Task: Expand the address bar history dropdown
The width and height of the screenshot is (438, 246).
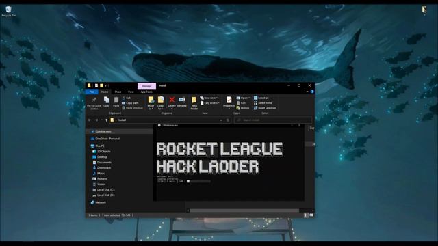Action: pyautogui.click(x=221, y=120)
